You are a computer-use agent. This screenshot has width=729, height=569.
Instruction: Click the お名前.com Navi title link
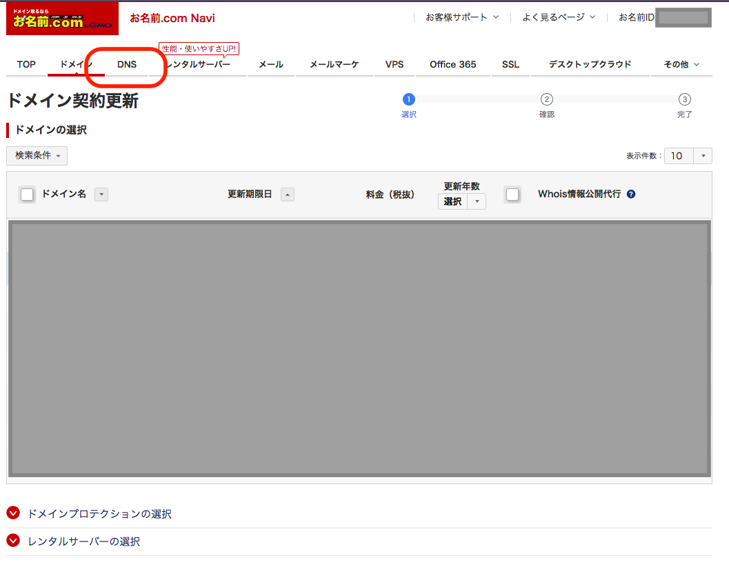pos(172,18)
